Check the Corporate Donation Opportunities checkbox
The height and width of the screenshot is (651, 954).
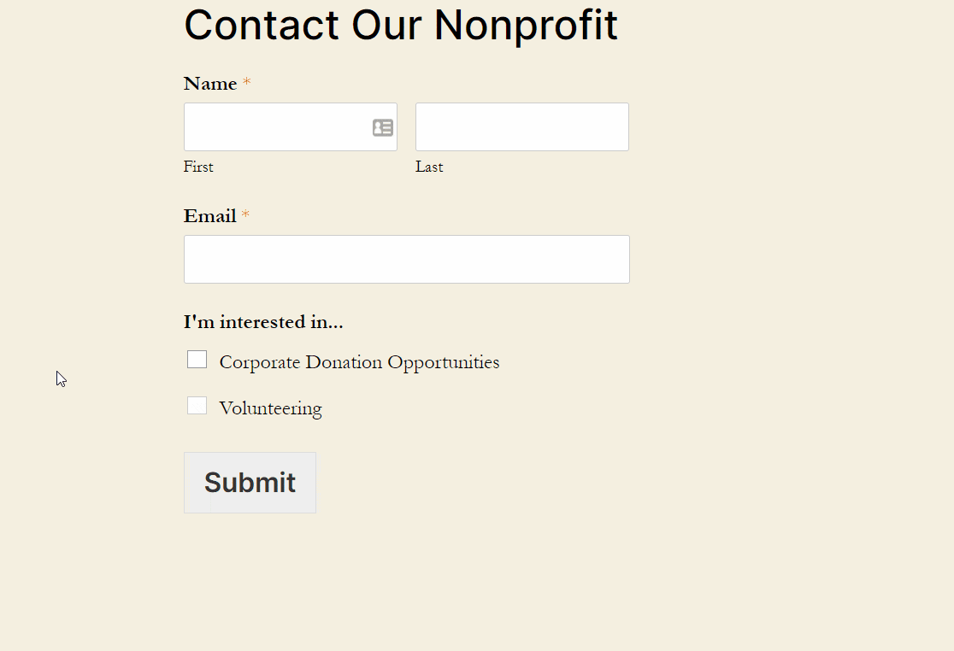click(197, 359)
